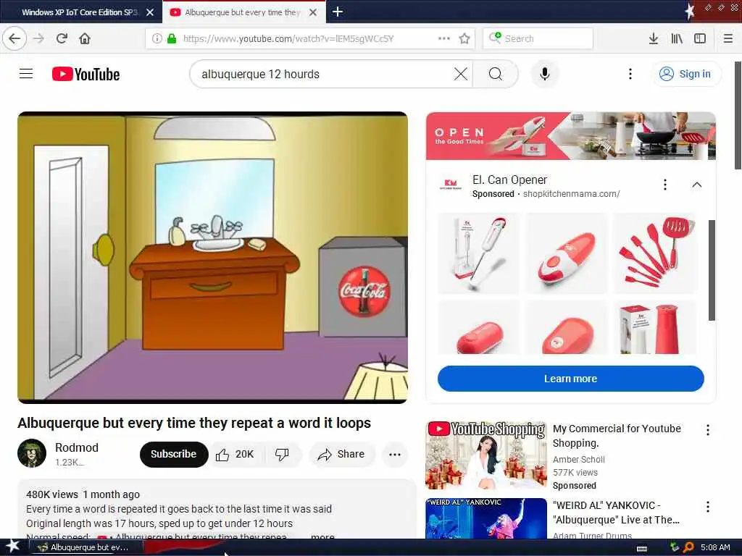Click the browser forward arrow
This screenshot has height=556, width=742.
tap(39, 38)
